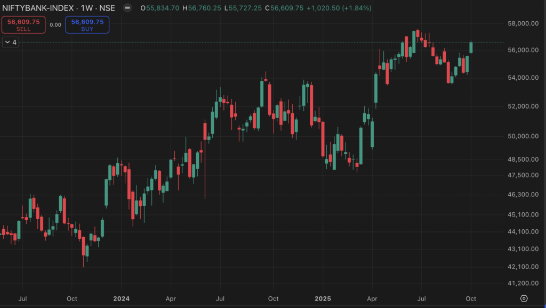The image size is (546, 308).
Task: Click the 50,000.00 price axis label
Action: [521, 136]
